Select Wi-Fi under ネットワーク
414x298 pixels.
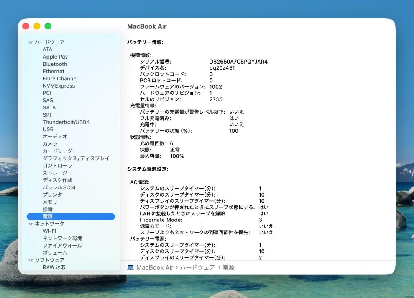click(49, 231)
